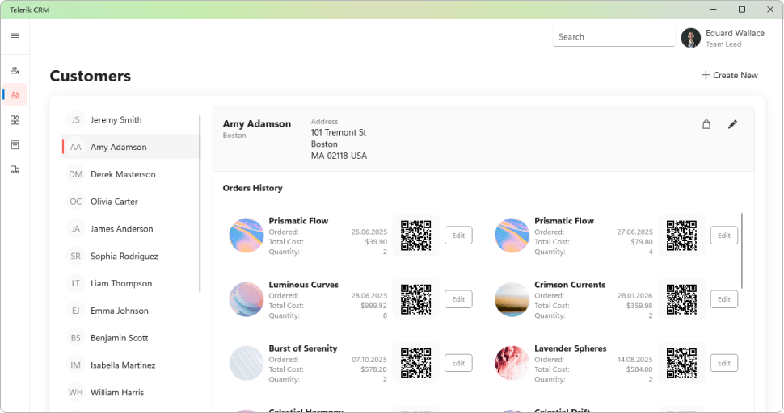Select customer Emma Johnson
The width and height of the screenshot is (784, 413).
130,311
